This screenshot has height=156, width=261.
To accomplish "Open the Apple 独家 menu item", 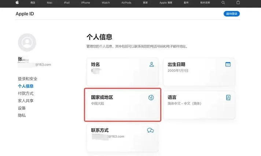I will (x=166, y=3).
